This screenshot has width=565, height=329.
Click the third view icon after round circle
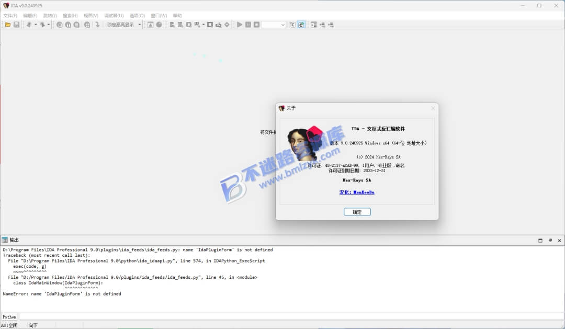click(188, 25)
